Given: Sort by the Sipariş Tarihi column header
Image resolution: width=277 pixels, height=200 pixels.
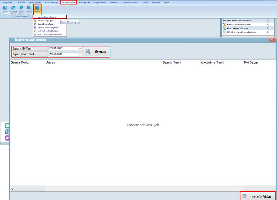Looking at the screenshot, I should [x=172, y=62].
